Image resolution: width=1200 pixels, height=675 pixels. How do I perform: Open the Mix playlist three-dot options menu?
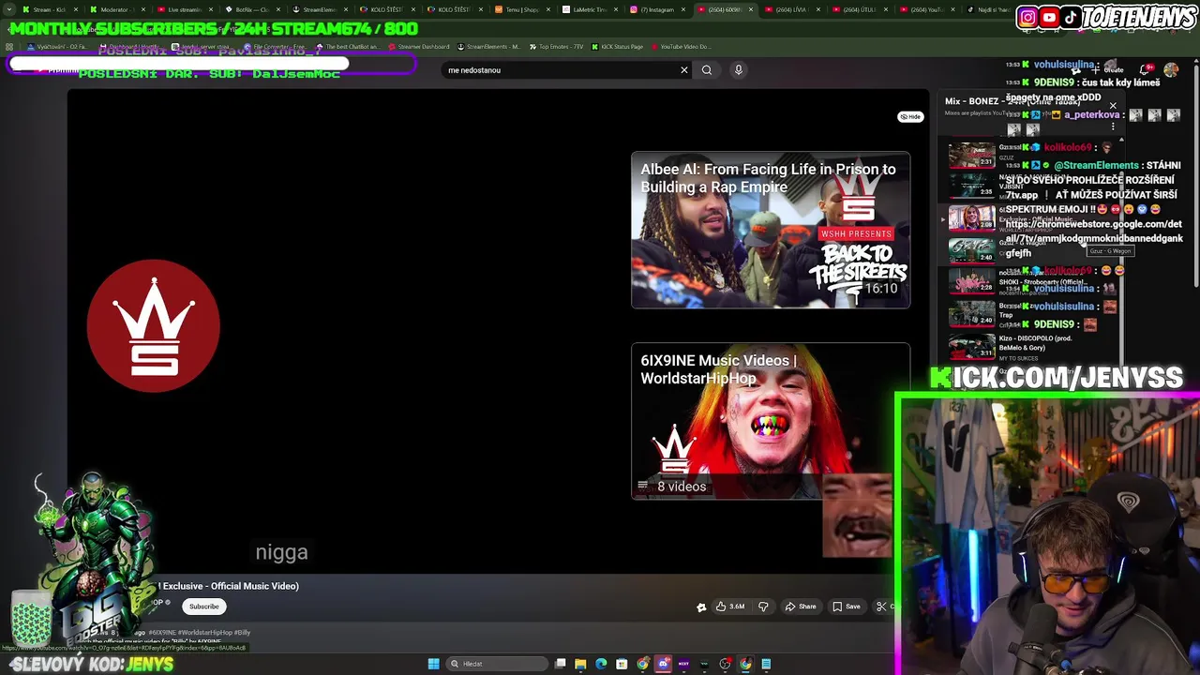1113,127
